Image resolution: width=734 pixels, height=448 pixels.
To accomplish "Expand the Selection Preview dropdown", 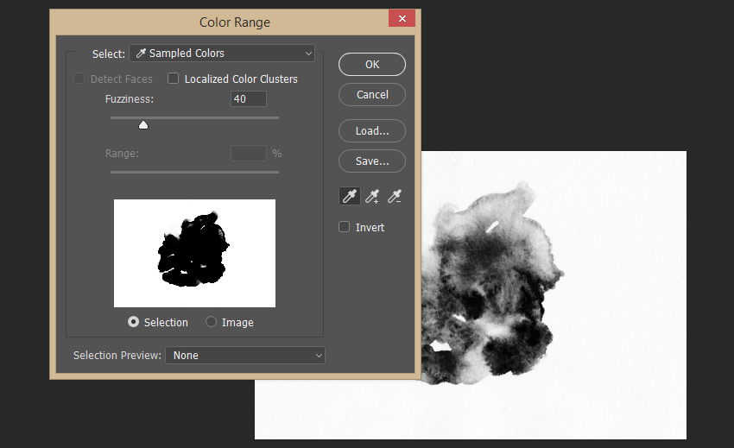I will click(246, 355).
